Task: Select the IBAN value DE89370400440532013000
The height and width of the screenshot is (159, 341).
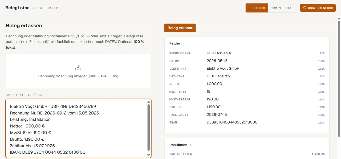Action: [232, 122]
